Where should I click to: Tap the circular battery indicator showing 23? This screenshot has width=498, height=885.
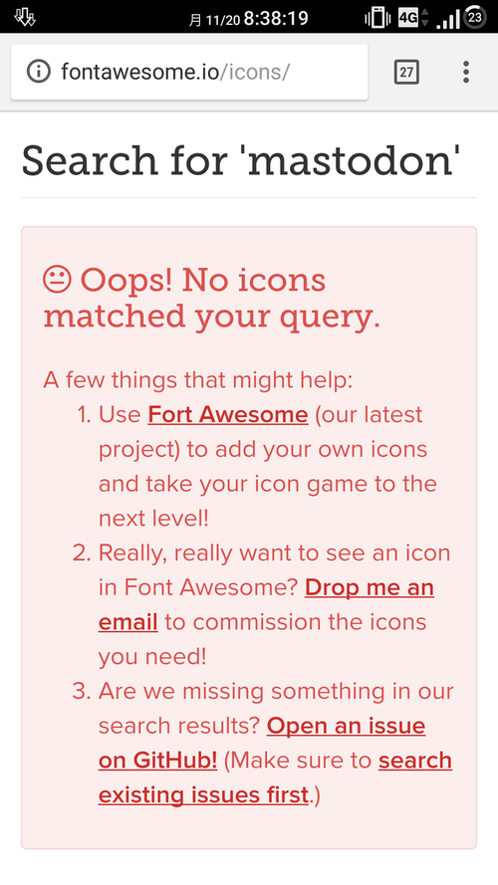click(475, 17)
